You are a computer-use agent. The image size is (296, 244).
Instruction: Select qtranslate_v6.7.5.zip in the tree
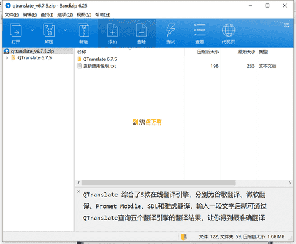tap(33, 51)
